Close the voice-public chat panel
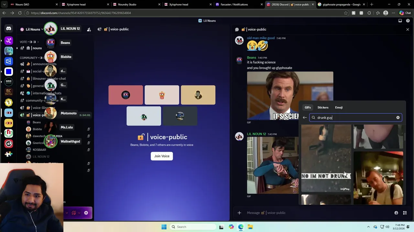This screenshot has height=232, width=414. 408,29
